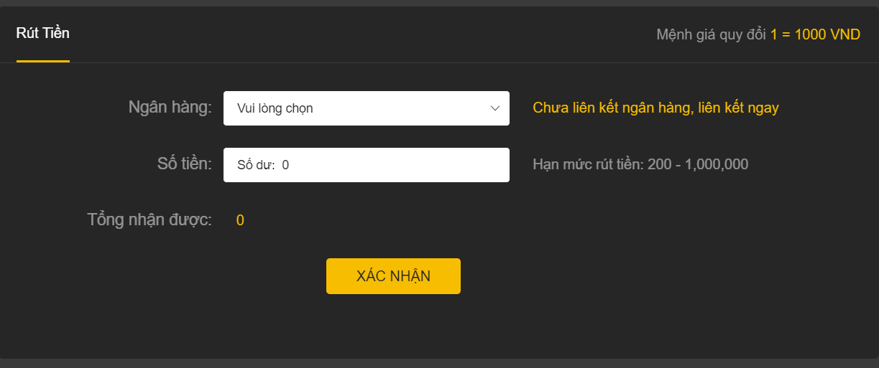Select the 'Mệnh giá quy đổi' label text

pyautogui.click(x=712, y=34)
